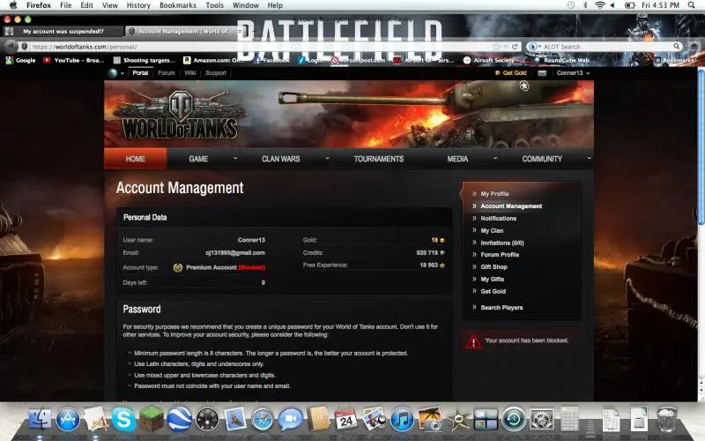Screen dimensions: 705x441
Task: Expand the MEDIA dropdown arrow
Action: (x=495, y=159)
